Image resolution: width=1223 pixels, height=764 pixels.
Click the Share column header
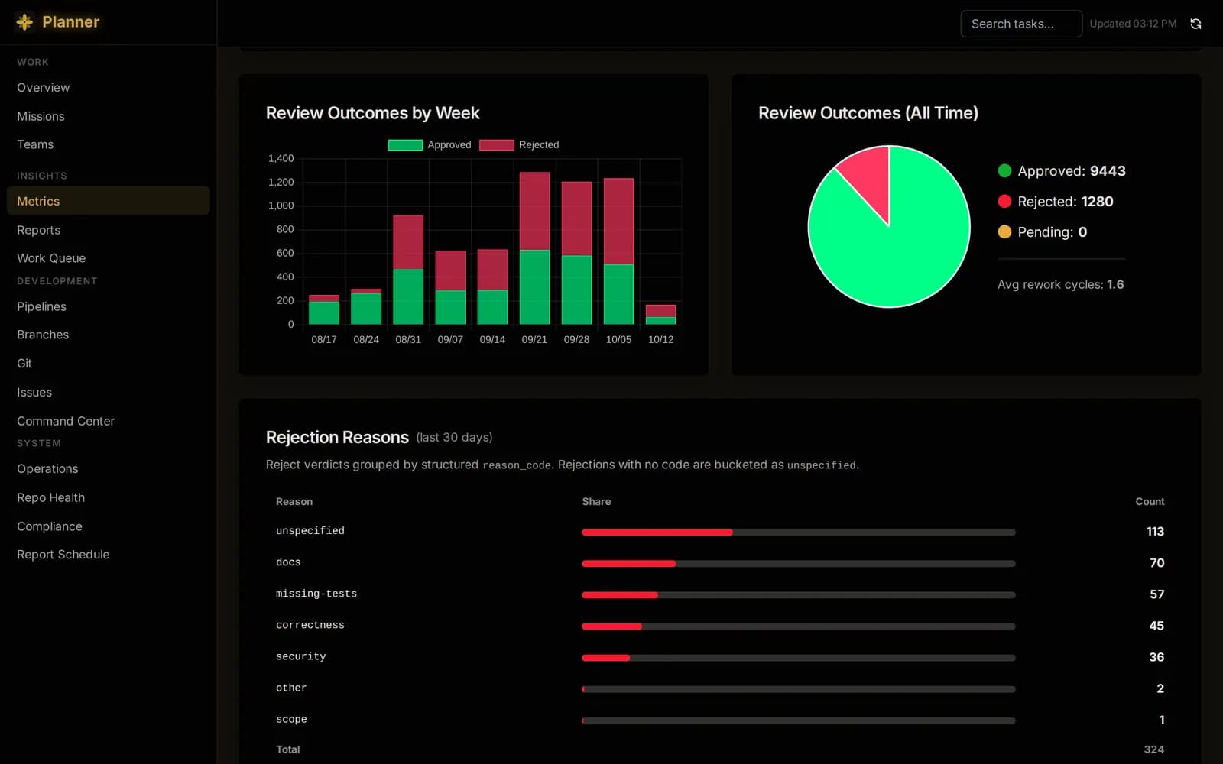coord(596,501)
